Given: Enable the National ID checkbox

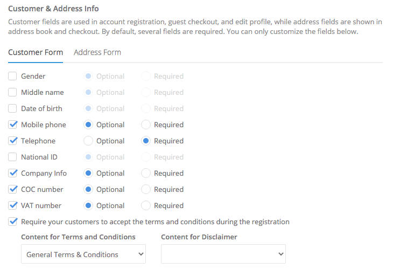Looking at the screenshot, I should 13,157.
